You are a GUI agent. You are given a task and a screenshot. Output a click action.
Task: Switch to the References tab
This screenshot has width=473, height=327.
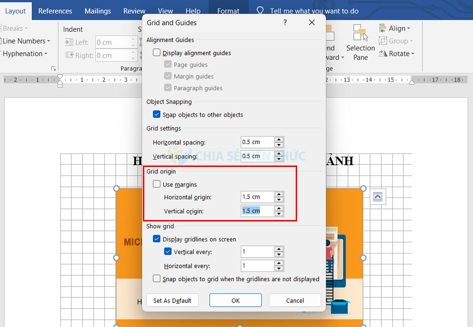tap(55, 10)
